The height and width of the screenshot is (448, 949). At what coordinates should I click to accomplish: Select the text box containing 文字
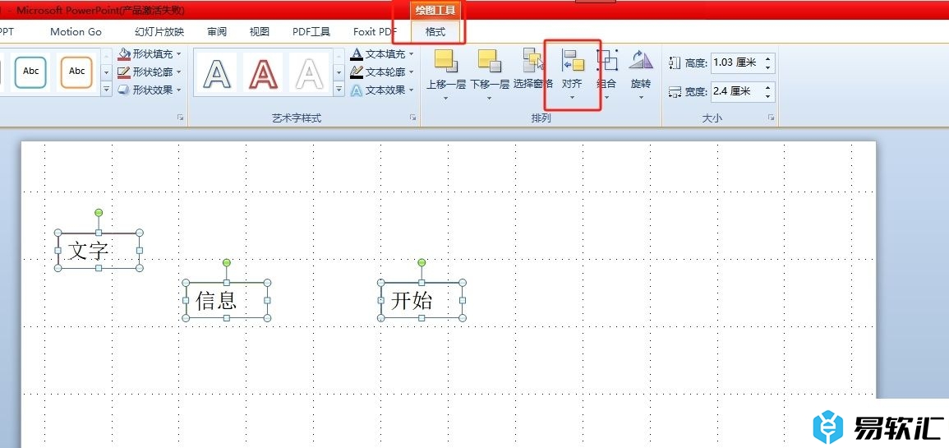(x=99, y=250)
